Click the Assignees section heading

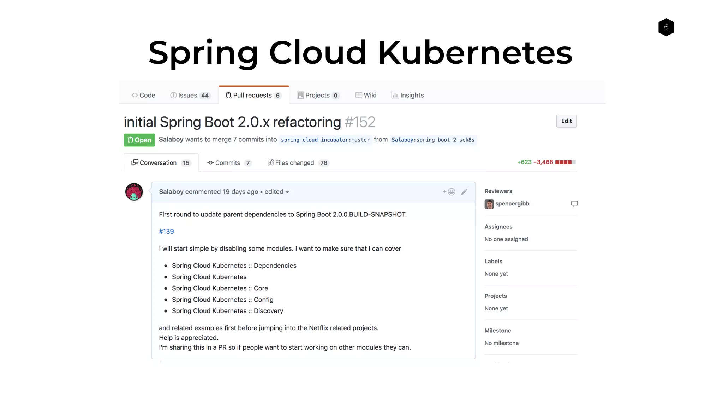[498, 227]
